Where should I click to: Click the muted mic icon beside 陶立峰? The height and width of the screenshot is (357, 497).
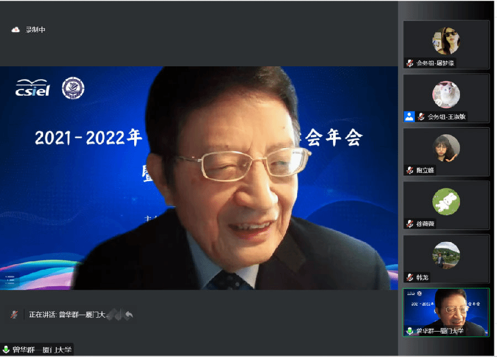click(409, 170)
